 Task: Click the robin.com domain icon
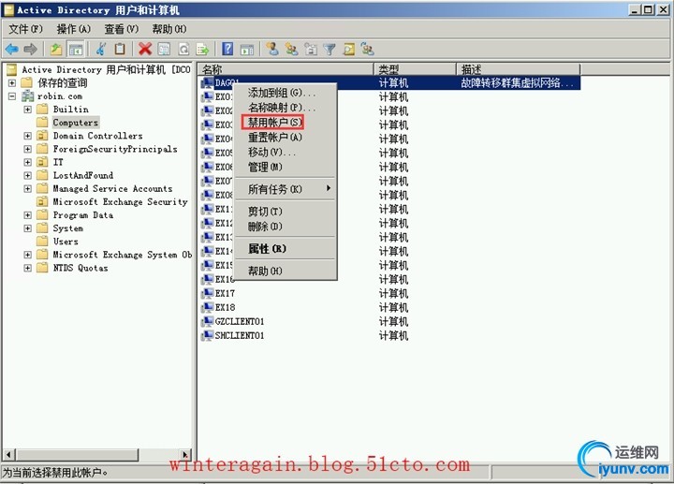pyautogui.click(x=28, y=95)
